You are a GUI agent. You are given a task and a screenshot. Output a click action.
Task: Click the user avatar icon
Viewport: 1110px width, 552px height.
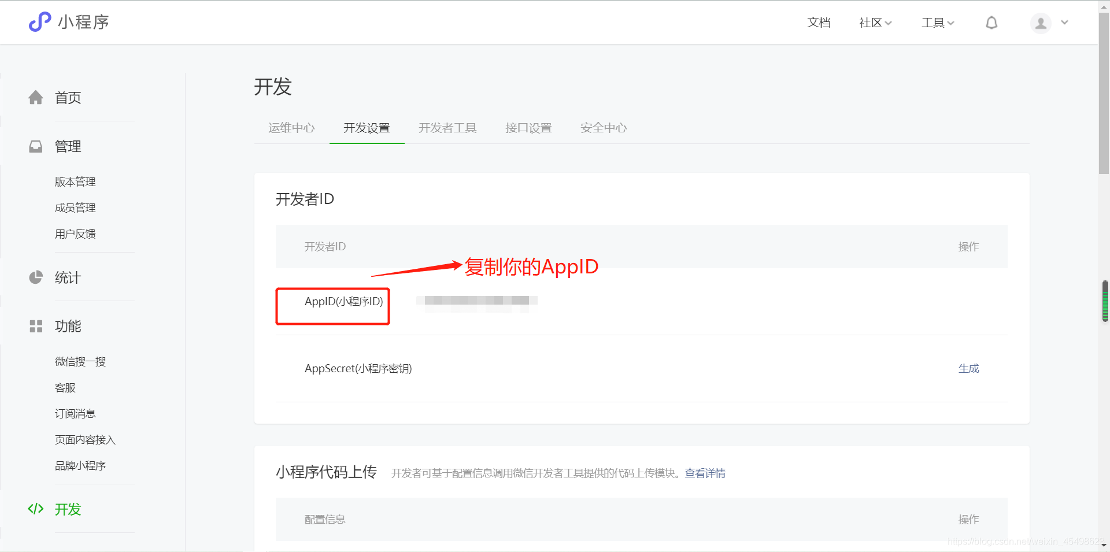1041,23
